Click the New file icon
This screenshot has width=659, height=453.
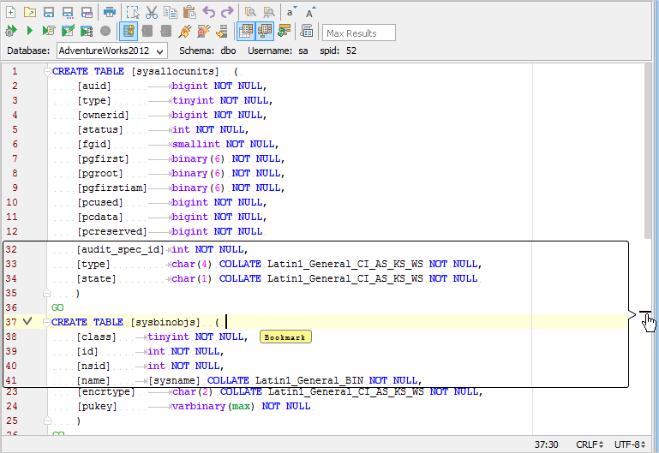pyautogui.click(x=10, y=12)
